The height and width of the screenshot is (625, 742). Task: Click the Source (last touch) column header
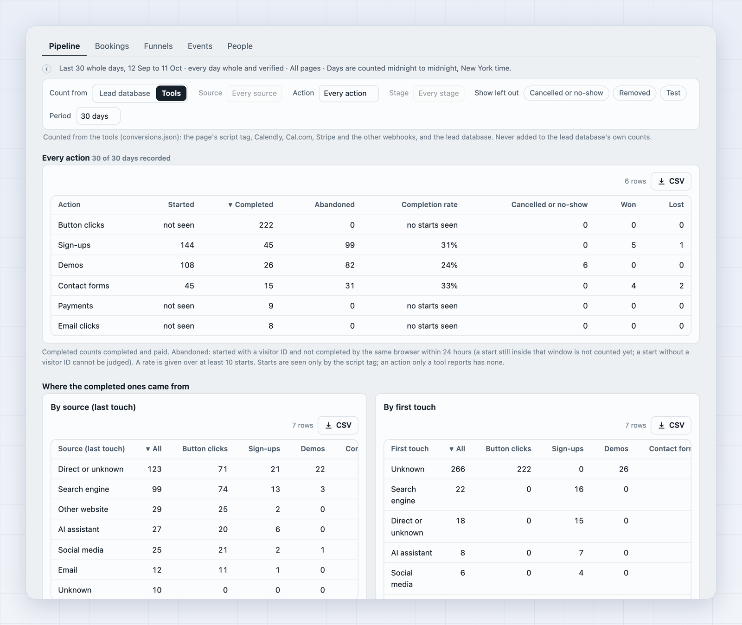tap(91, 449)
